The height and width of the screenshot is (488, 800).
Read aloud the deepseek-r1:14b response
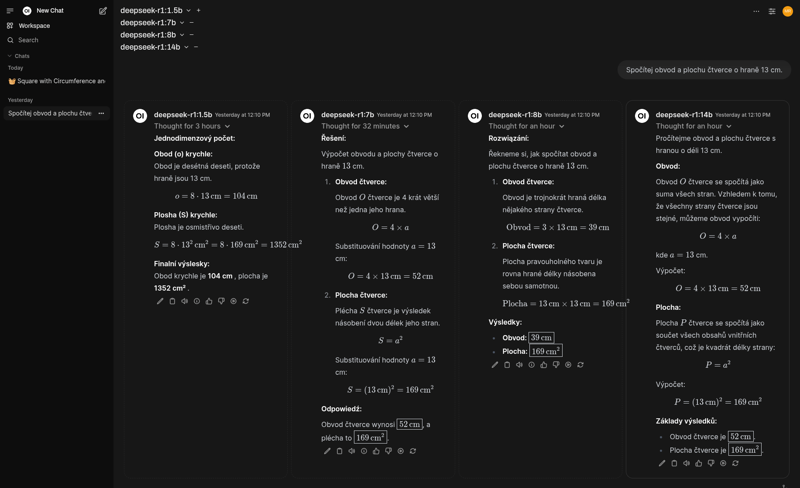[687, 463]
